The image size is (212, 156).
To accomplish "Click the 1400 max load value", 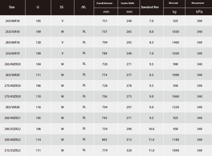I will pos(176,42).
